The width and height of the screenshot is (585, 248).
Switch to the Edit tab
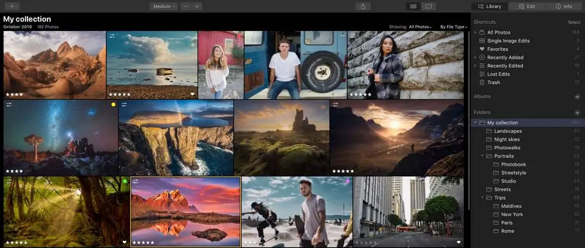coord(526,6)
